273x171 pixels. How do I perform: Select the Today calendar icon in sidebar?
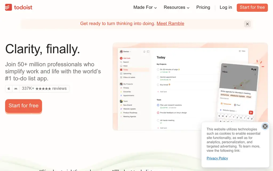click(x=121, y=70)
